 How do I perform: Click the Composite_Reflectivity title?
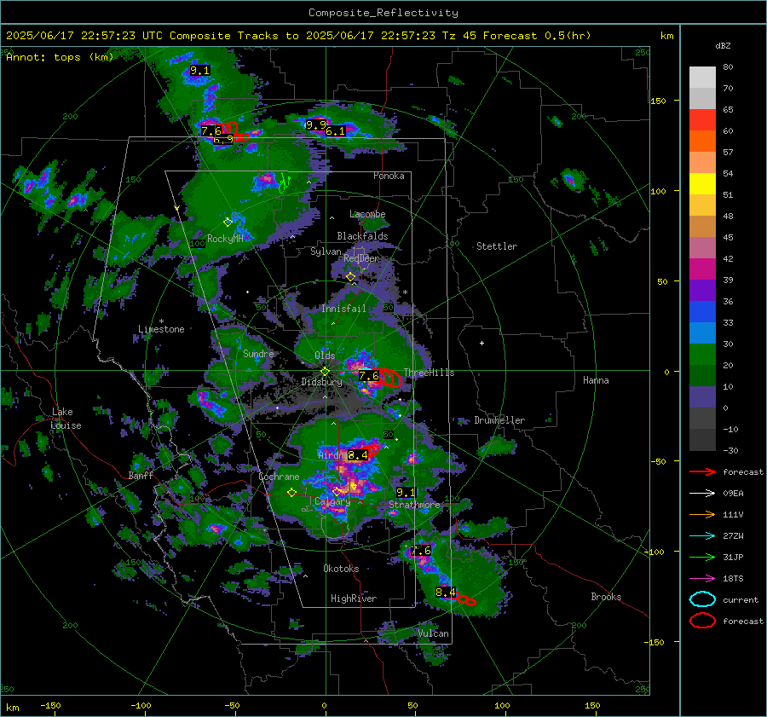pyautogui.click(x=383, y=13)
